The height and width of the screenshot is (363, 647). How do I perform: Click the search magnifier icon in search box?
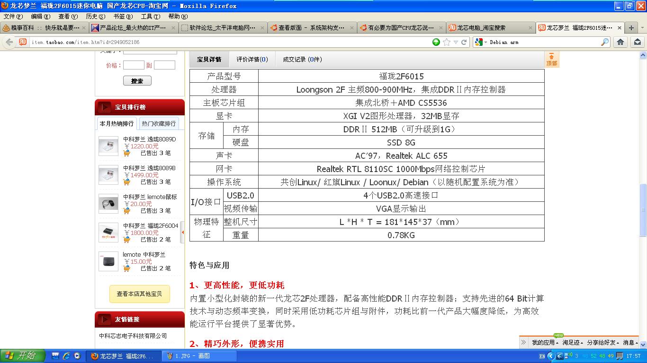coord(605,42)
